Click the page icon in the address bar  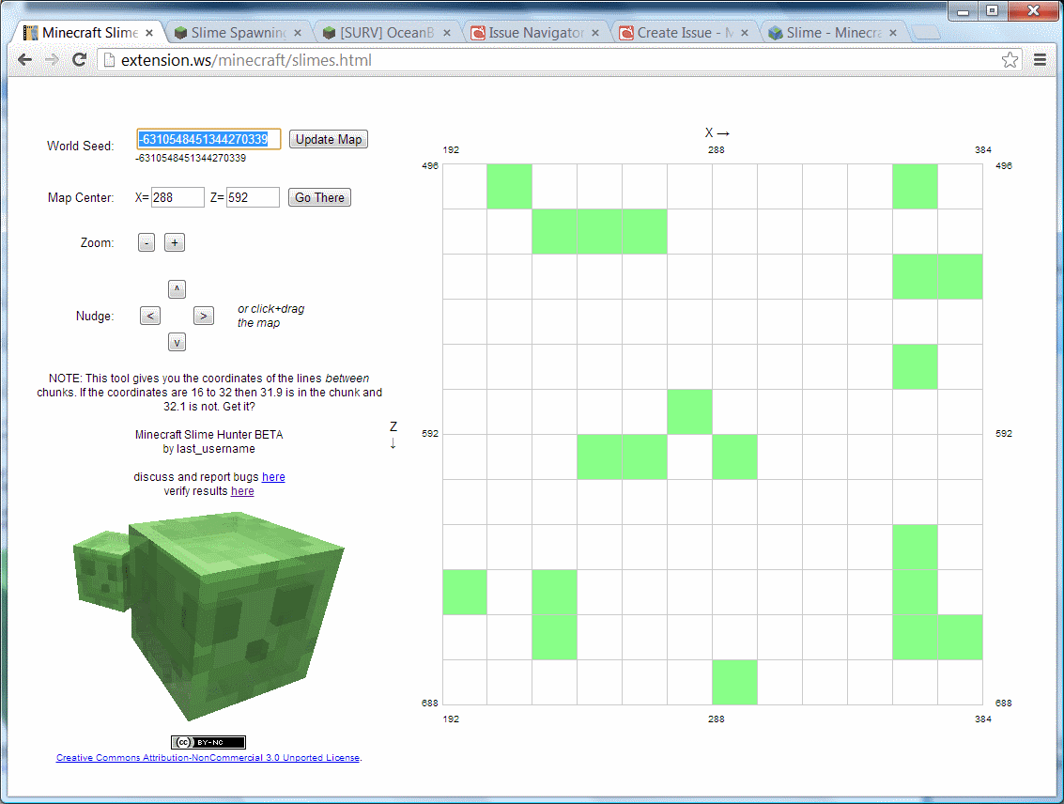pos(109,60)
